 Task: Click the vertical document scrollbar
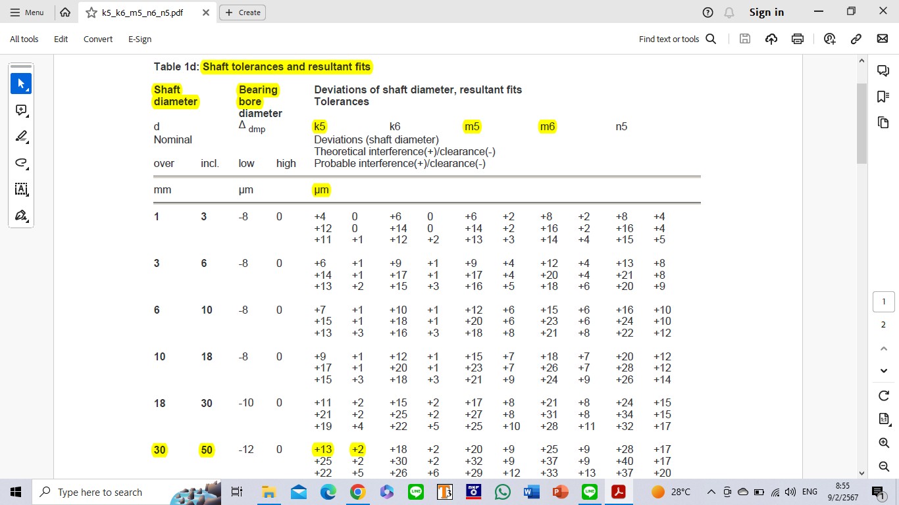tap(862, 124)
